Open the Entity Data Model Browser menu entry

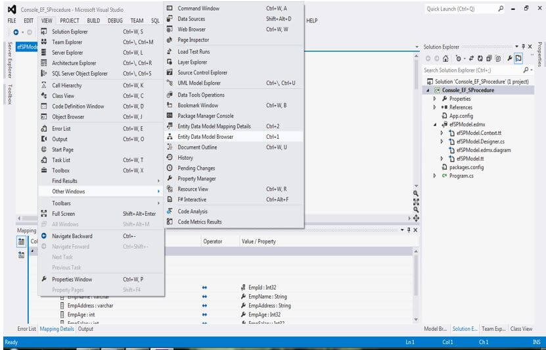234,137
